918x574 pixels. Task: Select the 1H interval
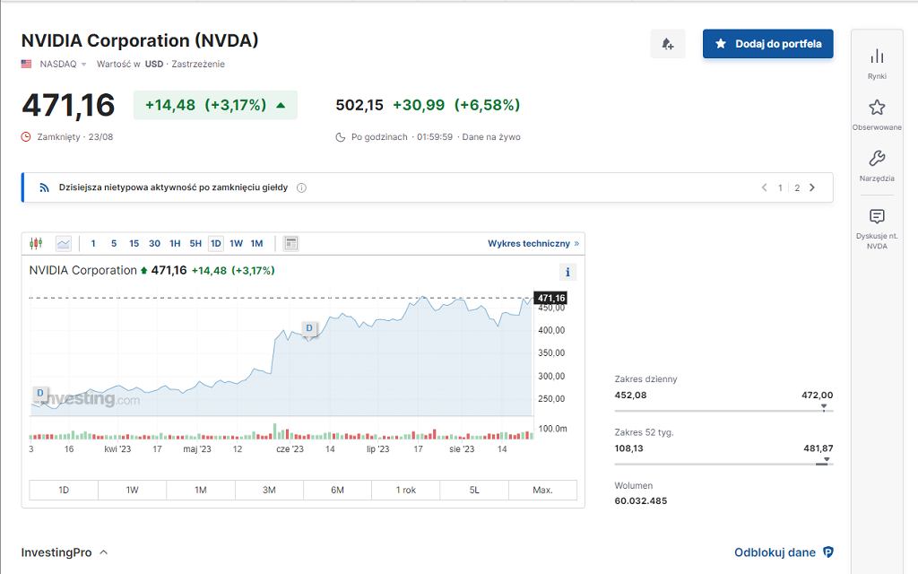pos(175,243)
